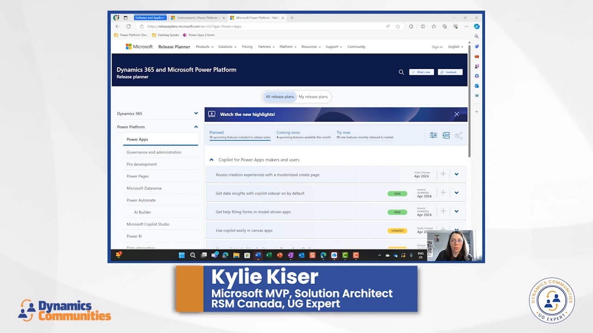
Task: Switch to the Environments Power Platform tab
Action: pos(197,18)
